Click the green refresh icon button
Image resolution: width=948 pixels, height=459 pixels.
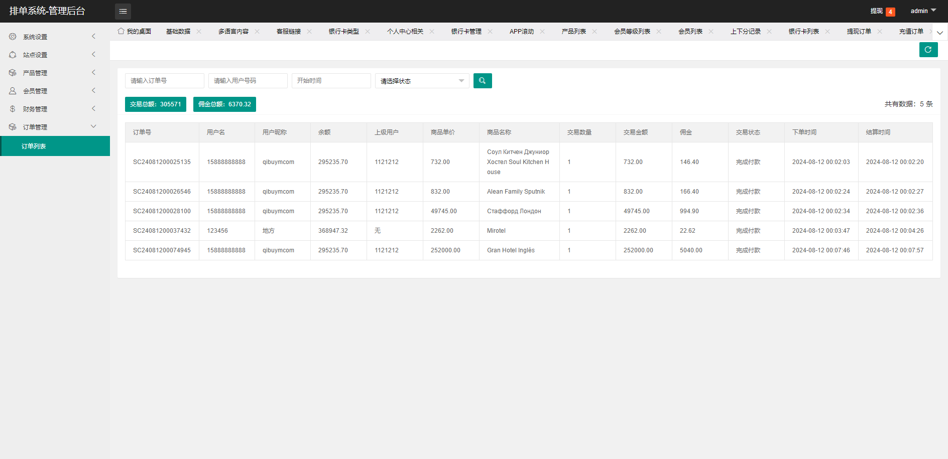[928, 50]
